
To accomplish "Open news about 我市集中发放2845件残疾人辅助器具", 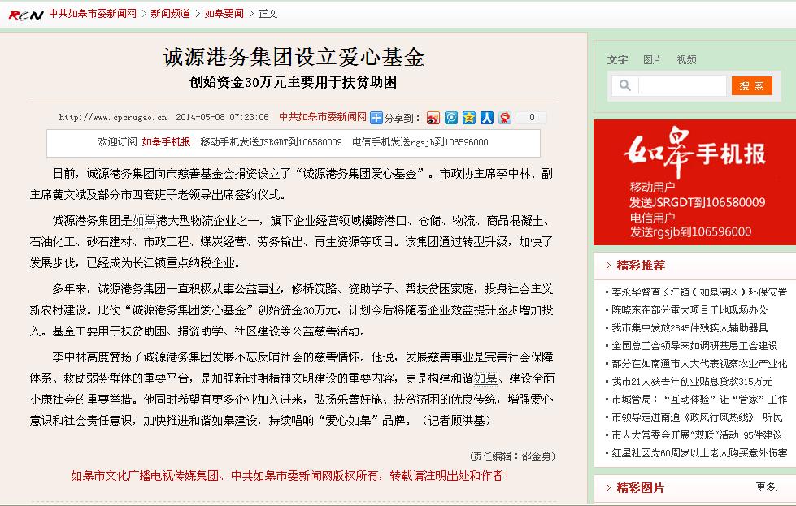I will 689,327.
